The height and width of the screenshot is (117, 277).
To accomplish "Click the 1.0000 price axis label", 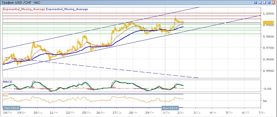I will coord(268,14).
